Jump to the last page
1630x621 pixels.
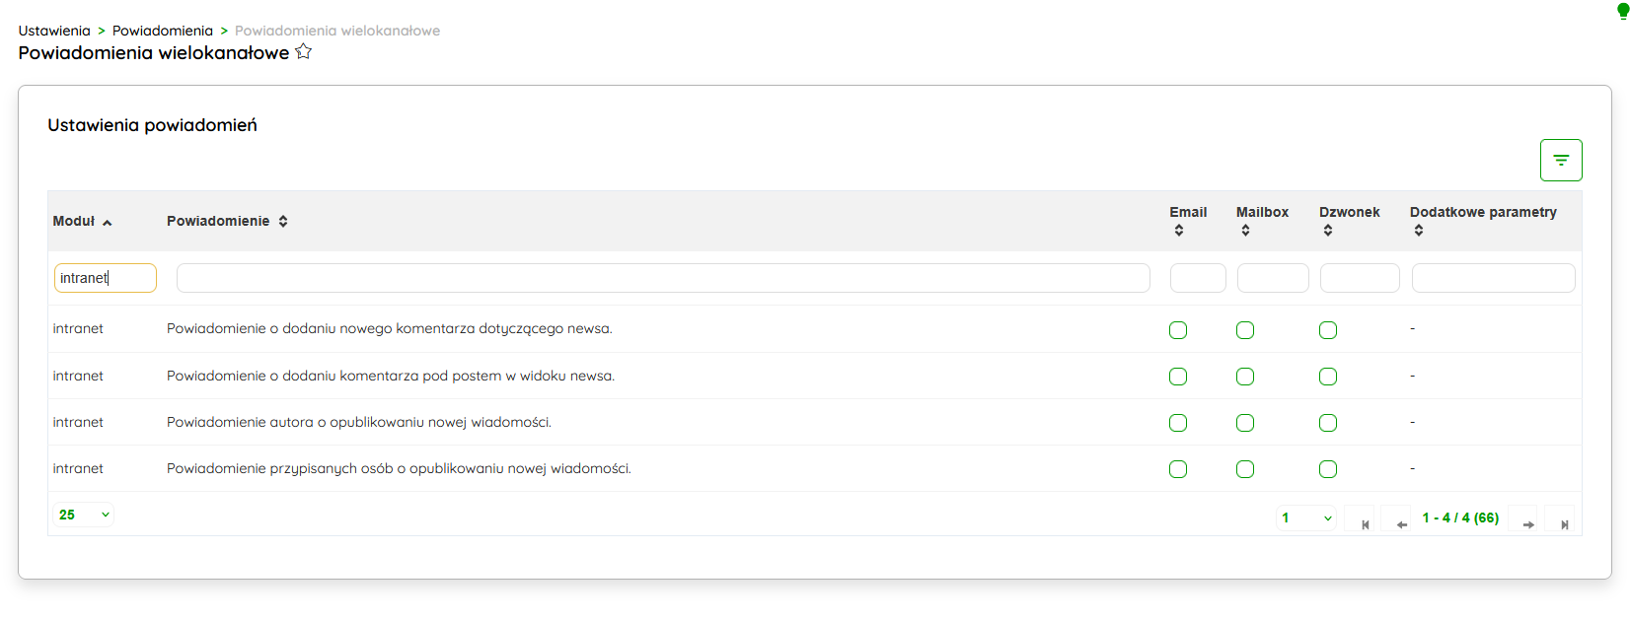(x=1564, y=524)
